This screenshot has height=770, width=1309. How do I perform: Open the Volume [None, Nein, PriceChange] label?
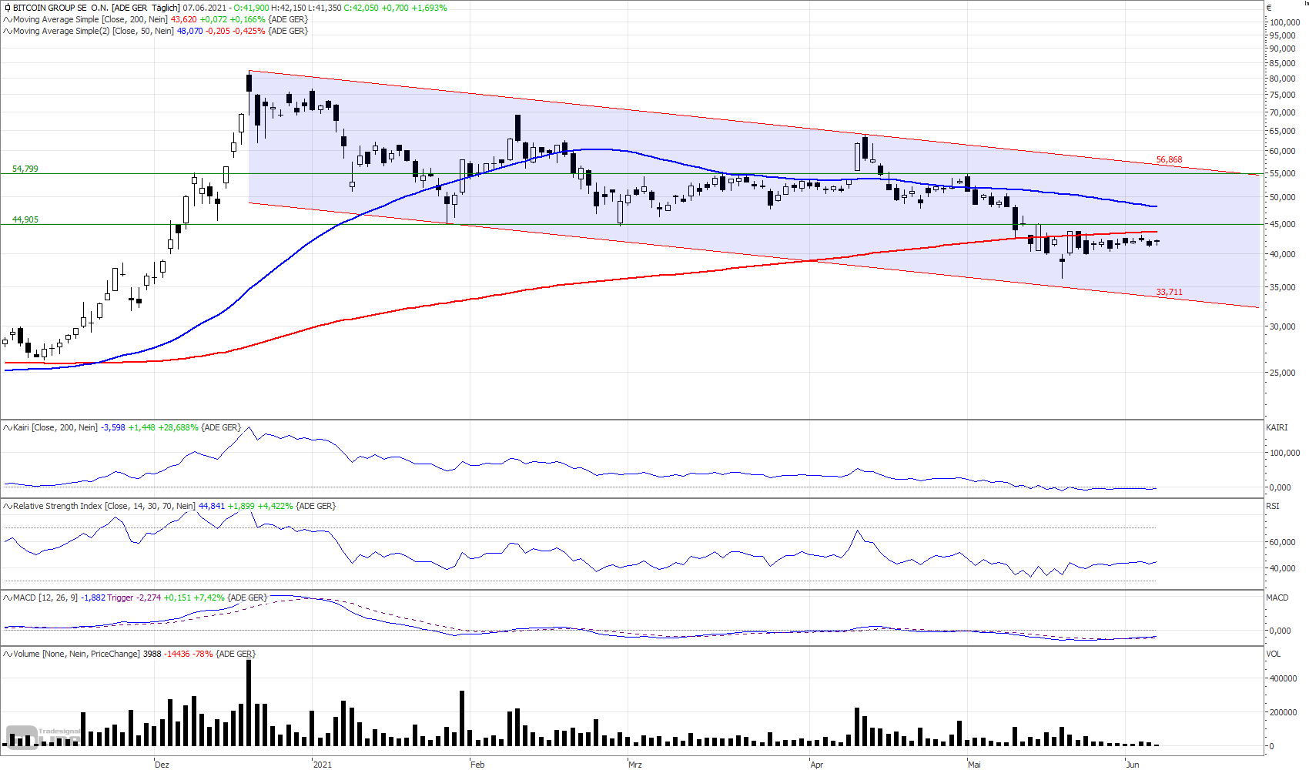[76, 654]
